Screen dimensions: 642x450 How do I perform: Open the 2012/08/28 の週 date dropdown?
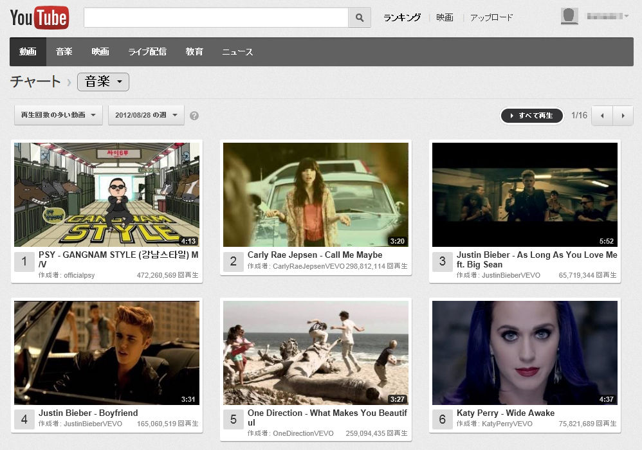pyautogui.click(x=146, y=115)
